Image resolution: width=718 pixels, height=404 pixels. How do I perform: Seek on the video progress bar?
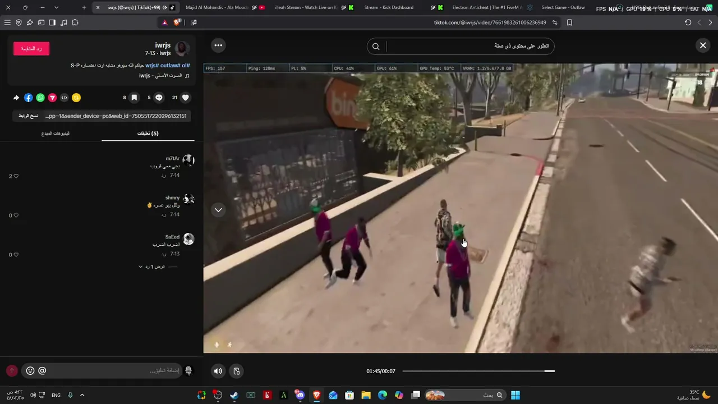tap(478, 371)
